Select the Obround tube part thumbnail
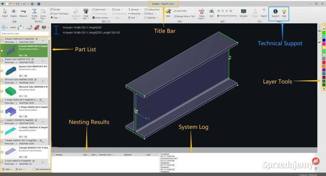The width and height of the screenshot is (326, 176). (11, 91)
